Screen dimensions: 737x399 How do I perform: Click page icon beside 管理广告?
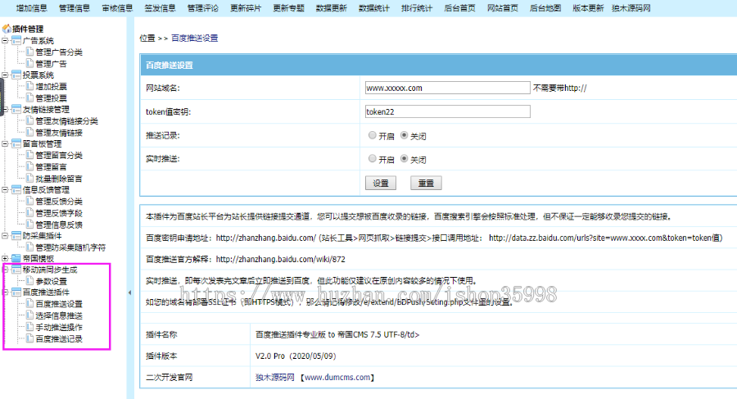(x=29, y=63)
